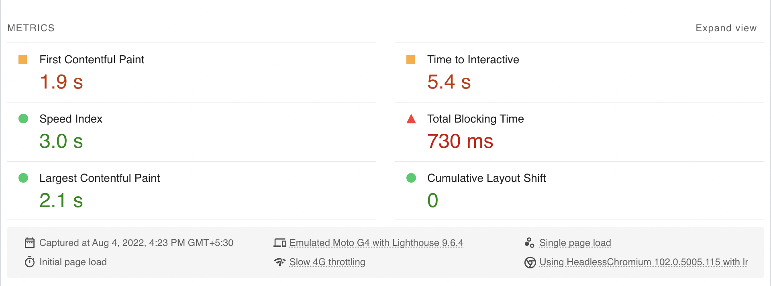Open the Using HeadlessChromium 102.0.5005.115 link
Image resolution: width=771 pixels, height=286 pixels.
(644, 262)
